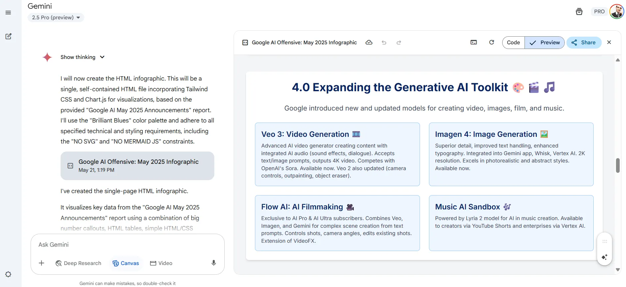Click the redo arrow in canvas header

click(399, 43)
